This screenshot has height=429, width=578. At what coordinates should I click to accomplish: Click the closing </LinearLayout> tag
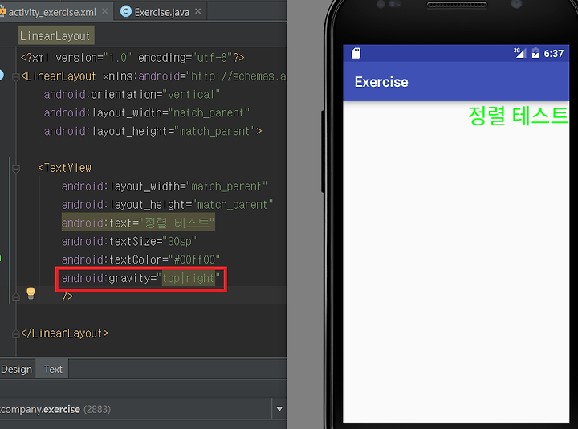coord(64,333)
